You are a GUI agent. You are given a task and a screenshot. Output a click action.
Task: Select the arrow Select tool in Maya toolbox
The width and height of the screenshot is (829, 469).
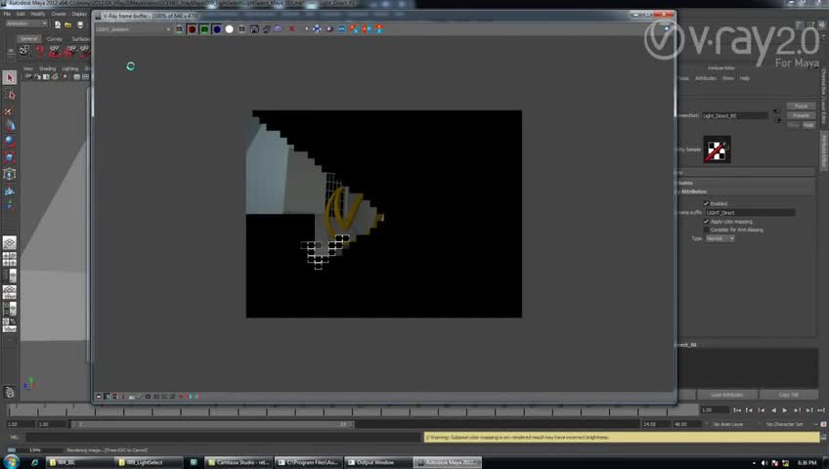(10, 77)
